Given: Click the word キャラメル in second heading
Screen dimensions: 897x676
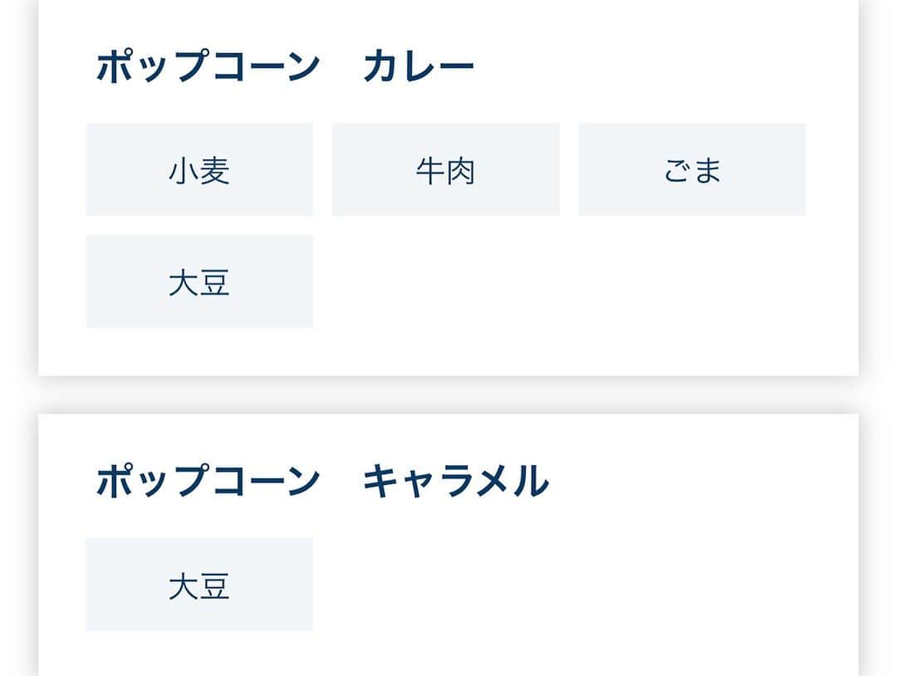Looking at the screenshot, I should pos(456,480).
